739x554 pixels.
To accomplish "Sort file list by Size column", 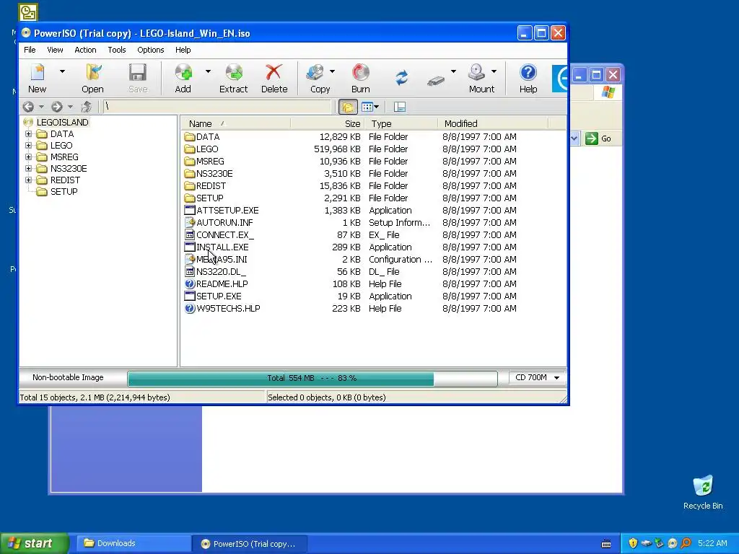I will (328, 124).
